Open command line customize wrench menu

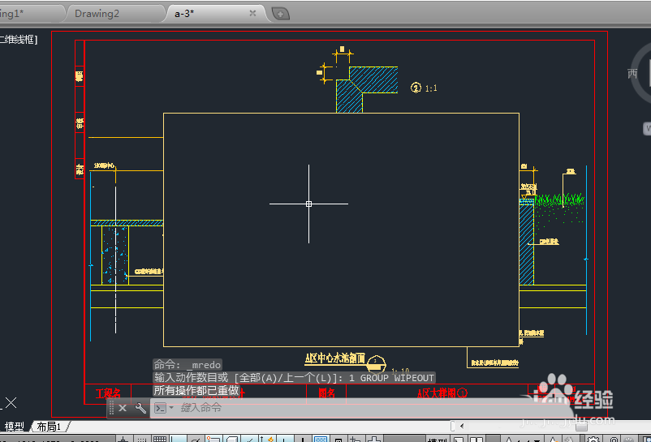pos(140,408)
